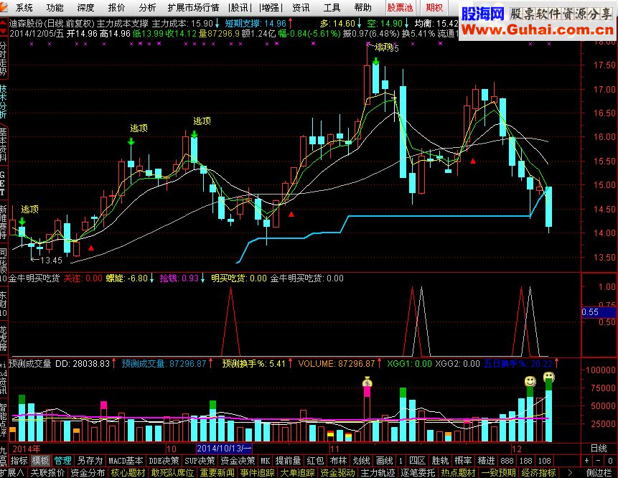This screenshot has height=478, width=618.
Task: Click the 管理 button
Action: (62, 460)
